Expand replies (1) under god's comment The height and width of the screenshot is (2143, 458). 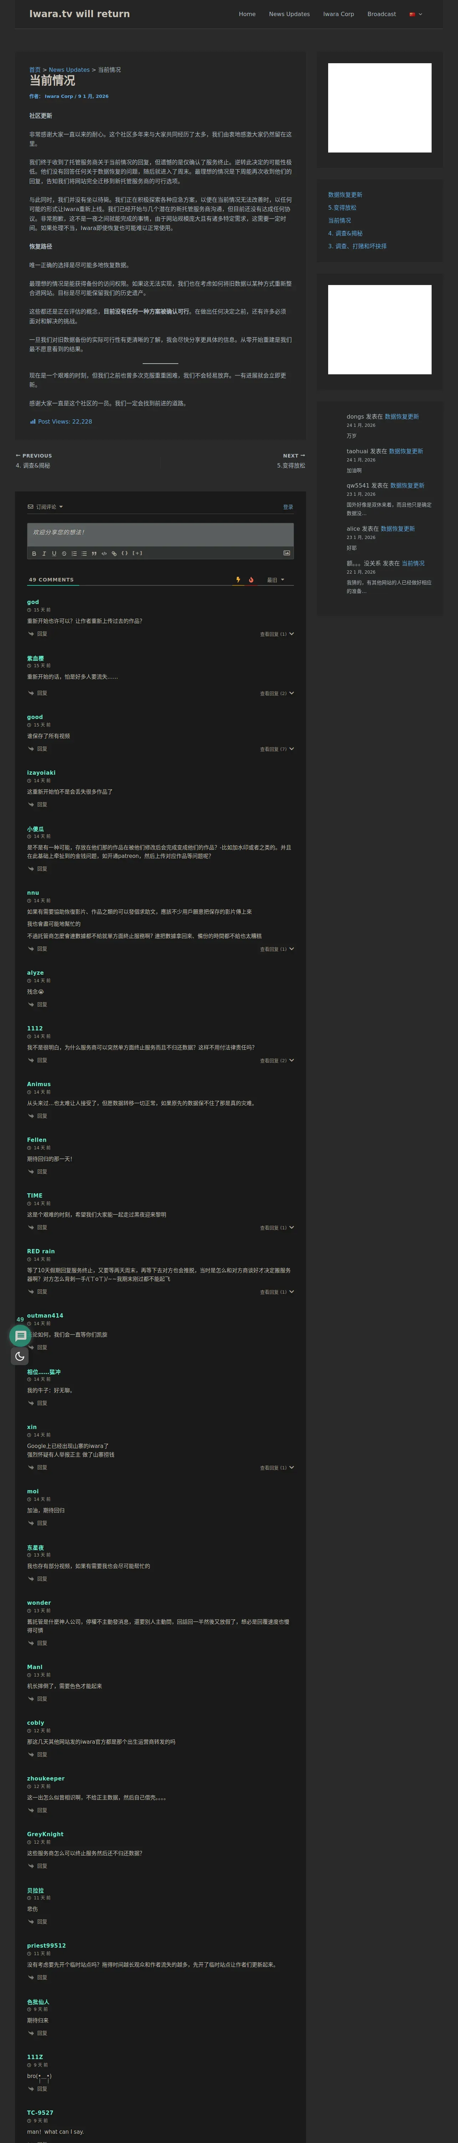277,634
